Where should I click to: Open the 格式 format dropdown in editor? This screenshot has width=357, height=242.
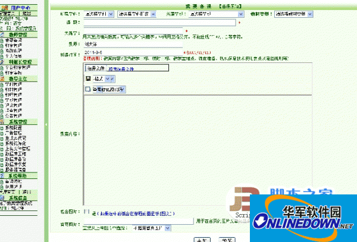(104, 78)
